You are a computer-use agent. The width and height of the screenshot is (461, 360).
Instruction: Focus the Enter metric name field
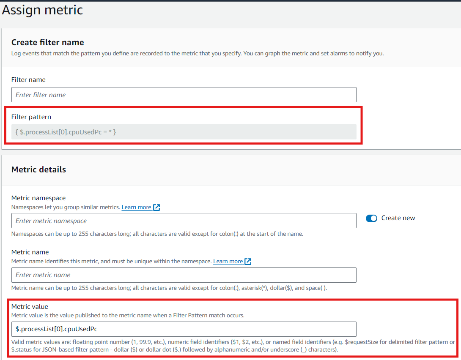(x=184, y=275)
